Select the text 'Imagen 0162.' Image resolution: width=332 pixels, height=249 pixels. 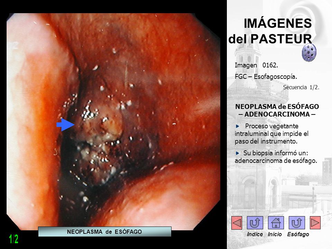(x=256, y=65)
